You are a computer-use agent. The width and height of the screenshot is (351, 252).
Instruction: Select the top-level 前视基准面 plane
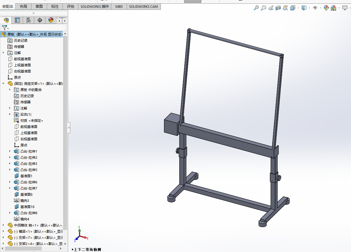19,59
